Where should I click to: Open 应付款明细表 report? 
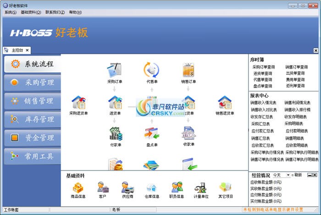point(297,131)
